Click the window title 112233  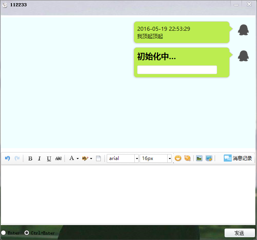18,5
